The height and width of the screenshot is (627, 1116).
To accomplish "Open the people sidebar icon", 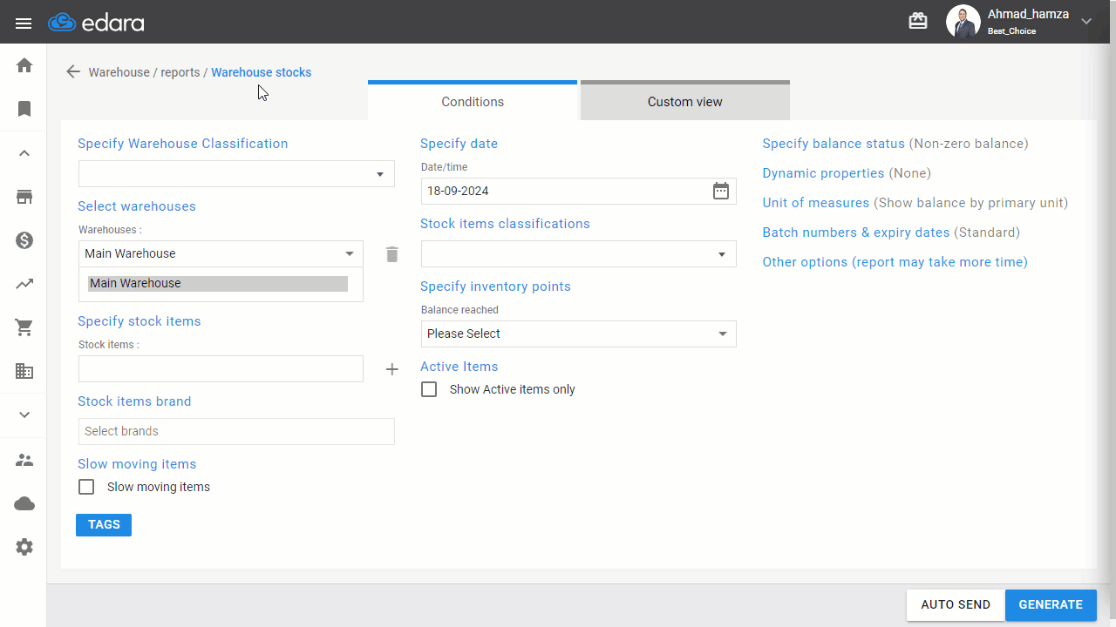I will click(24, 460).
